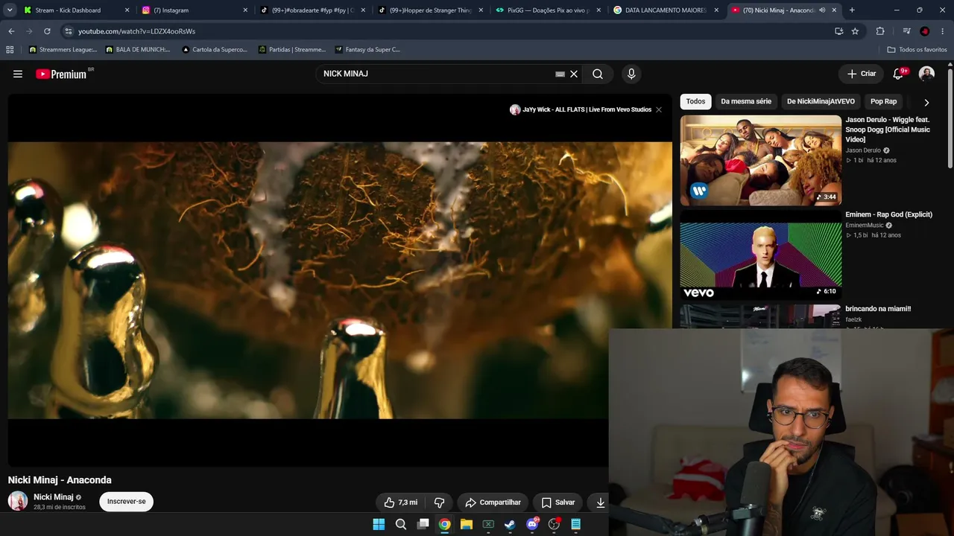The height and width of the screenshot is (536, 954).
Task: Start voice search with microphone
Action: point(631,74)
